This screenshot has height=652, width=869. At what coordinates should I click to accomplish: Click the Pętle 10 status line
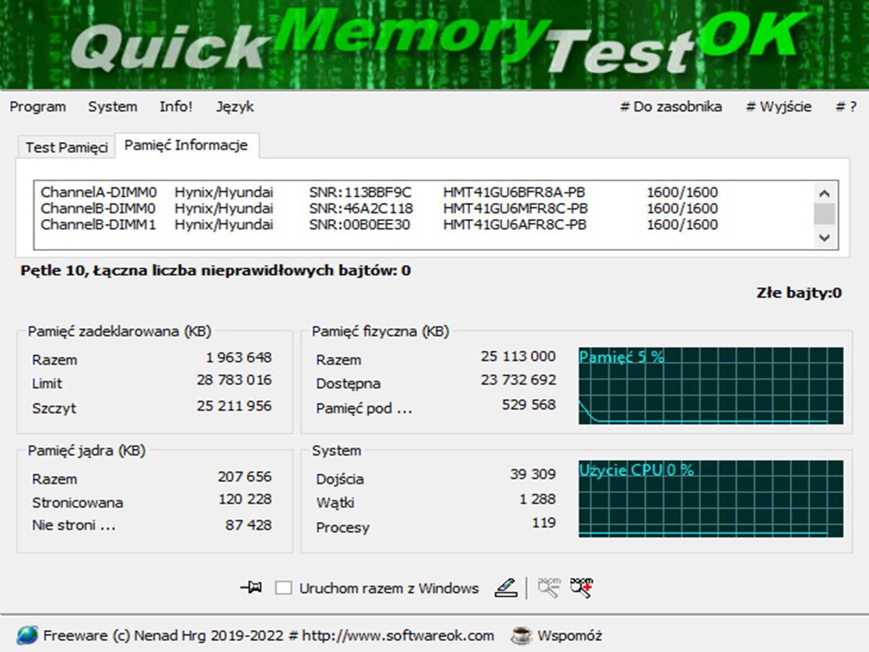coord(216,271)
